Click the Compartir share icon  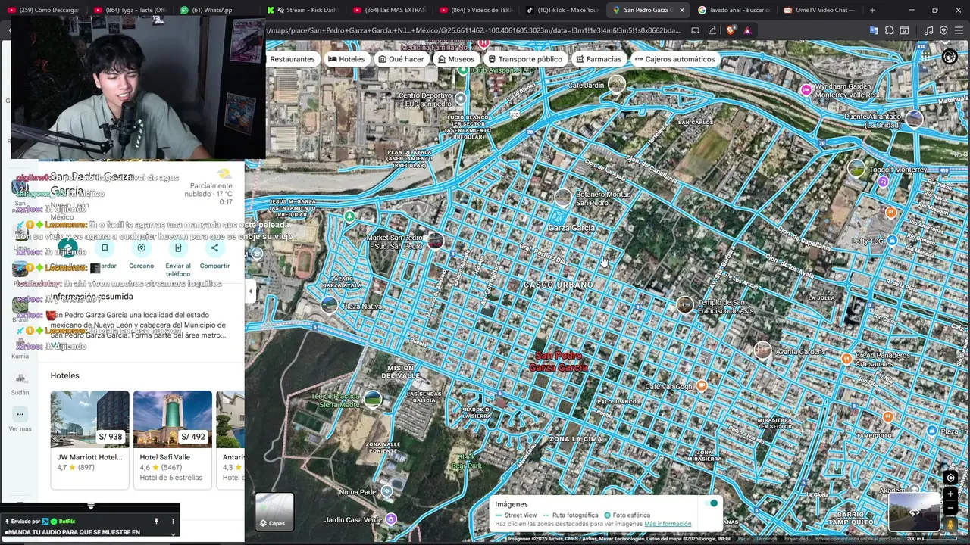[214, 248]
